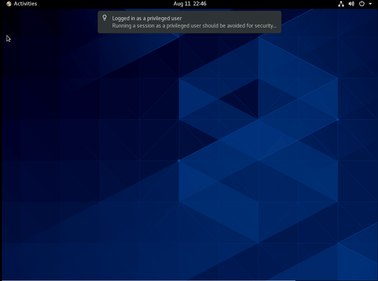Click Activities in the top-left corner
The width and height of the screenshot is (378, 281).
coord(26,4)
